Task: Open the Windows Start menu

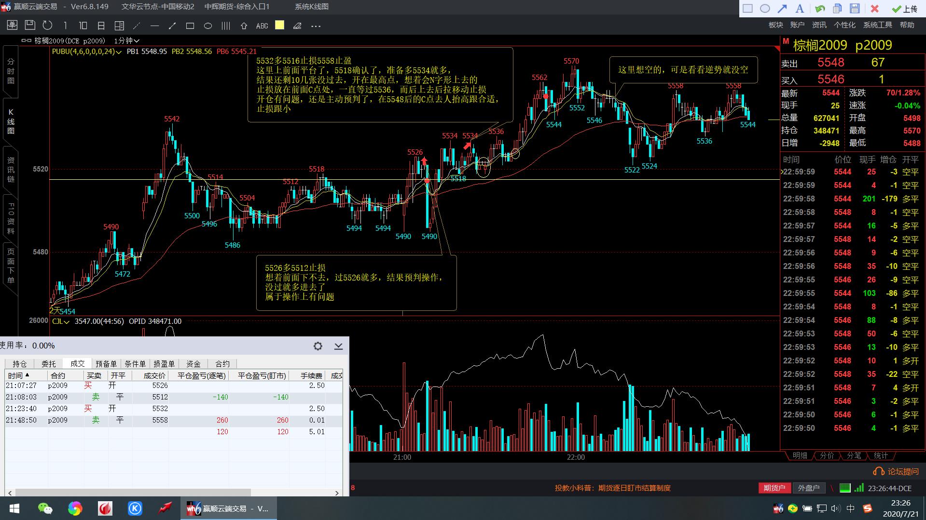Action: pos(14,508)
